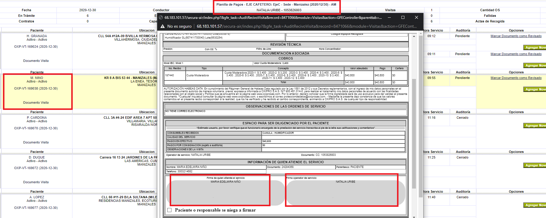
Task: Click 'Pendiente' audit status in the 09:55 row
Action: tap(462, 78)
